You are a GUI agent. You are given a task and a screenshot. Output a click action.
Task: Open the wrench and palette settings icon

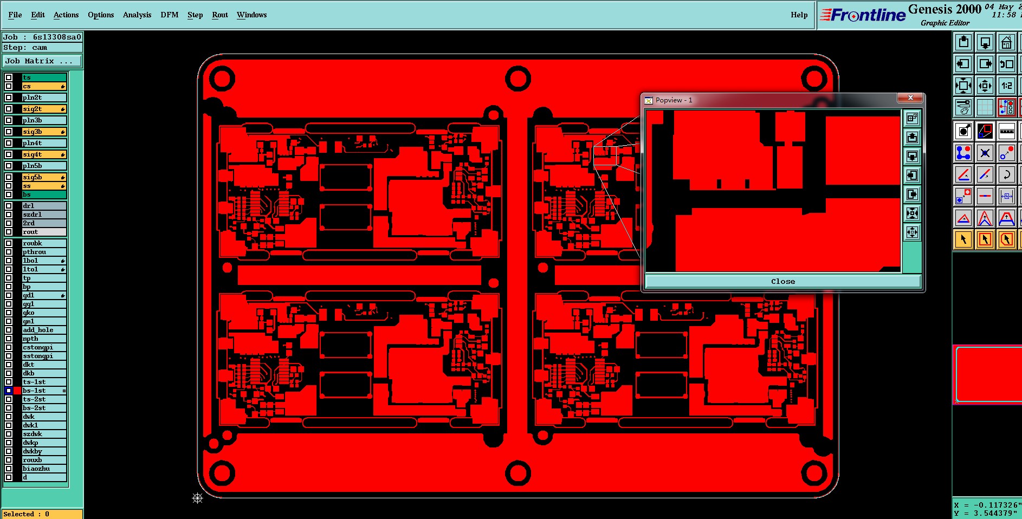tap(963, 107)
